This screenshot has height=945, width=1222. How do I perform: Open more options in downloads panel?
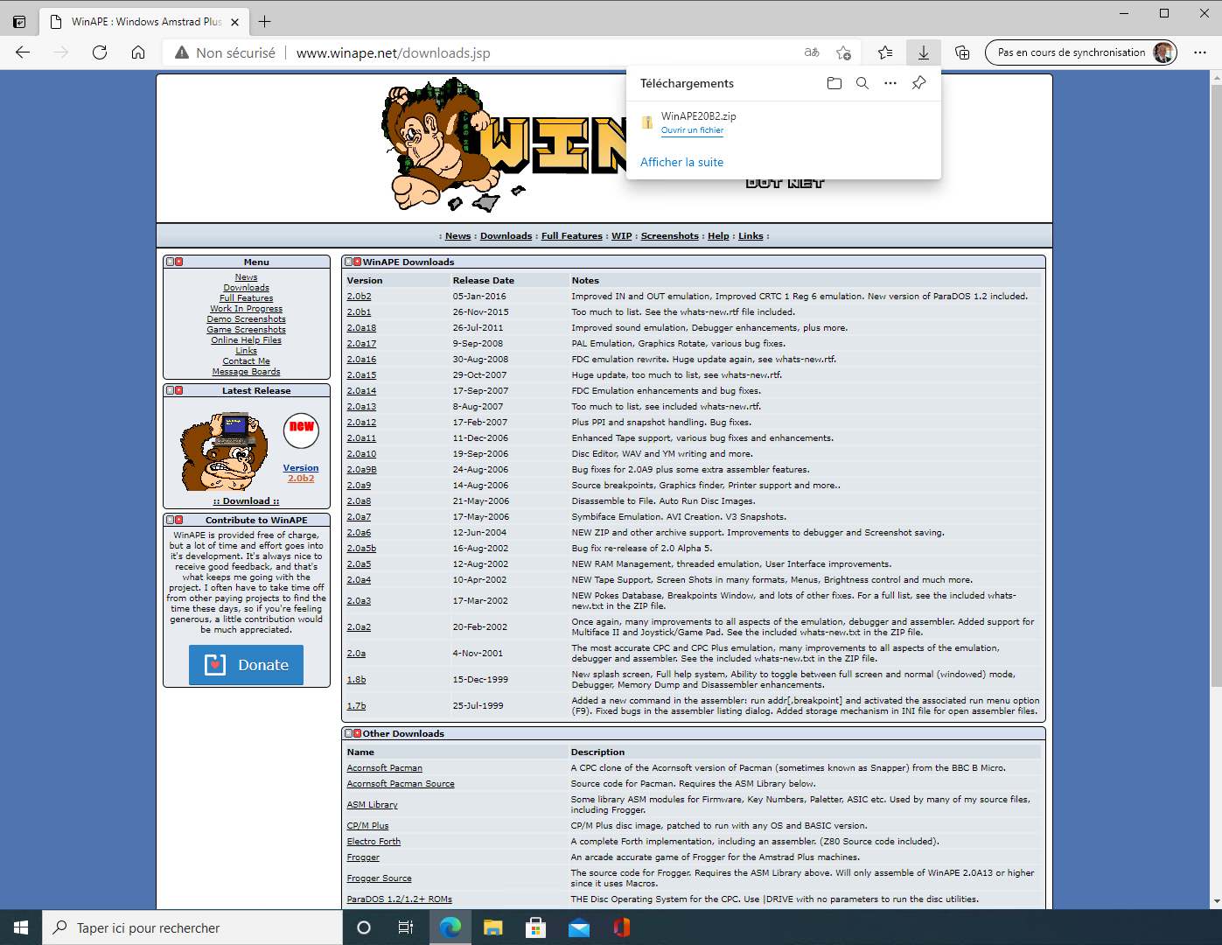tap(890, 83)
